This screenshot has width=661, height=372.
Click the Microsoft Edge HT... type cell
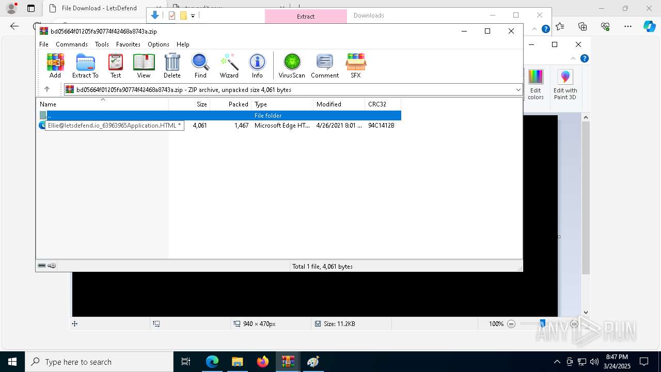pos(282,125)
